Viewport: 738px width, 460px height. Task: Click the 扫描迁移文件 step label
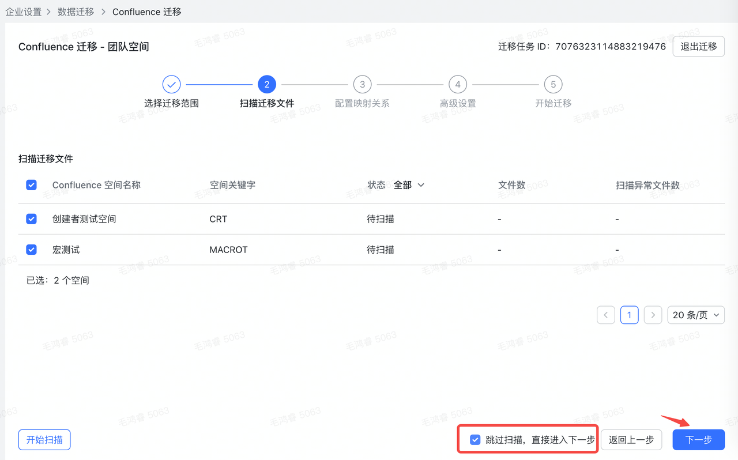267,104
